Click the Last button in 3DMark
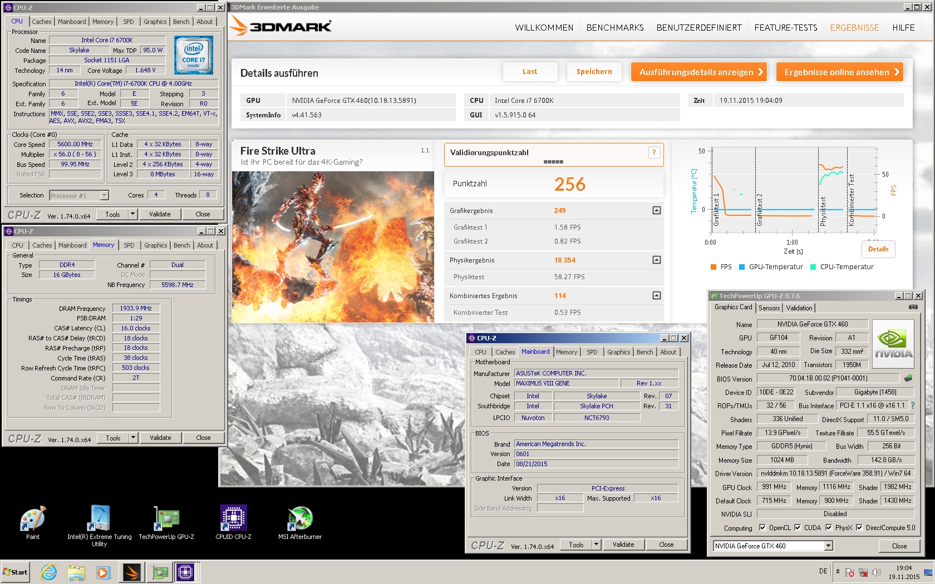Screen dimensions: 935x584 530,72
